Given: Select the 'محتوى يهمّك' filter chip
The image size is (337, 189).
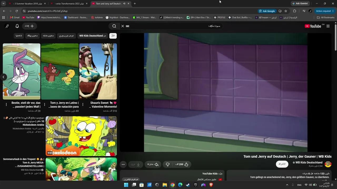Looking at the screenshot, I should pyautogui.click(x=32, y=36).
